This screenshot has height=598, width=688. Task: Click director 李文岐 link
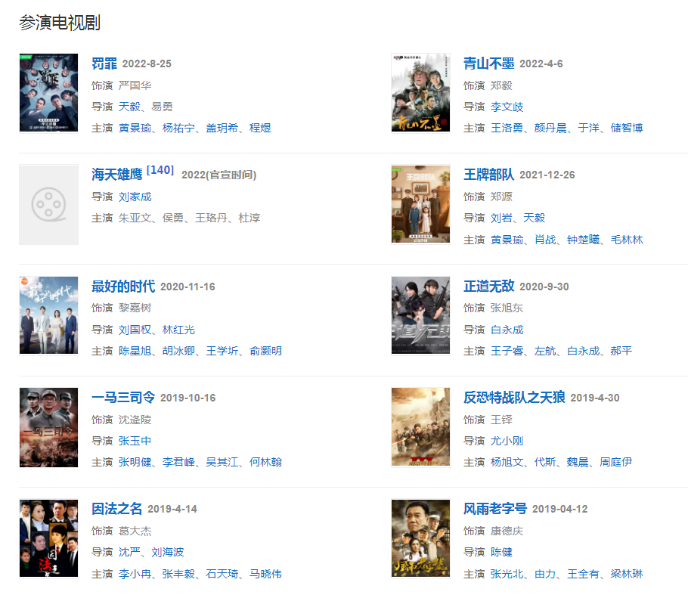(x=507, y=107)
